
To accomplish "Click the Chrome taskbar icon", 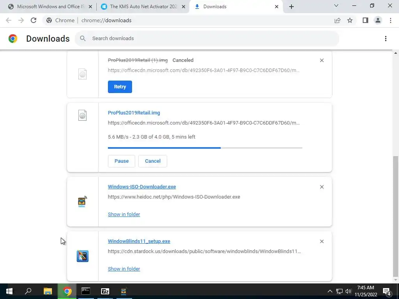I will 67,291.
